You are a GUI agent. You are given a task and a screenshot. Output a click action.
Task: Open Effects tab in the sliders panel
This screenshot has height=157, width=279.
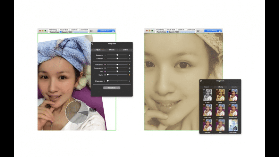click(112, 50)
